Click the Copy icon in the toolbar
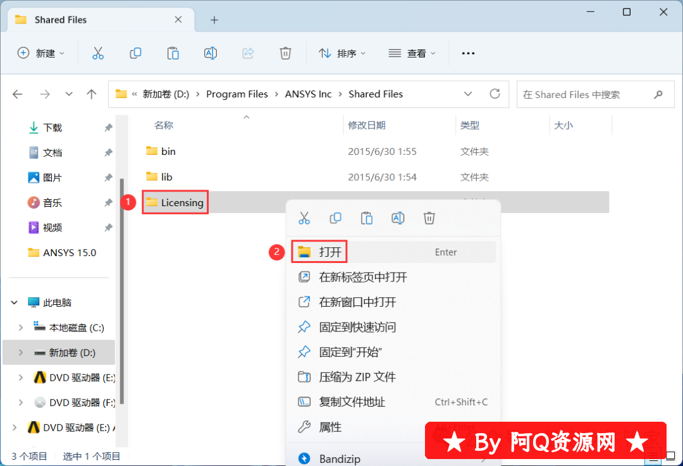The height and width of the screenshot is (466, 683). pyautogui.click(x=135, y=53)
